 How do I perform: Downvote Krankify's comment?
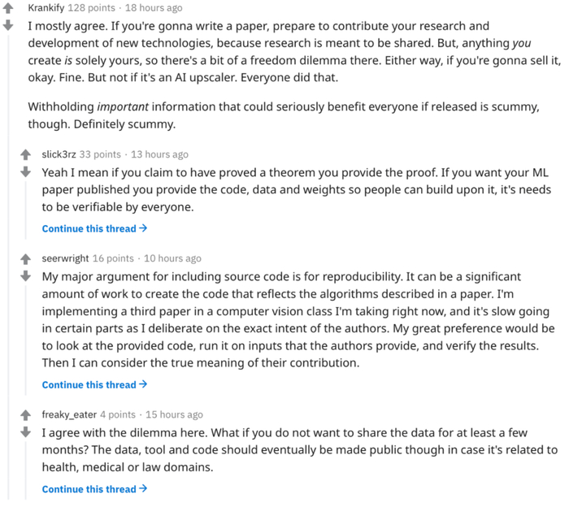9,25
